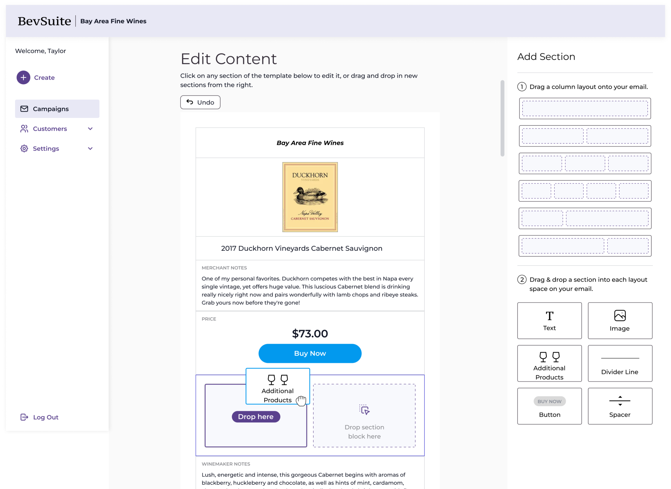Select the Bay Area Fine Wines email header section
The image size is (671, 489).
click(x=310, y=143)
